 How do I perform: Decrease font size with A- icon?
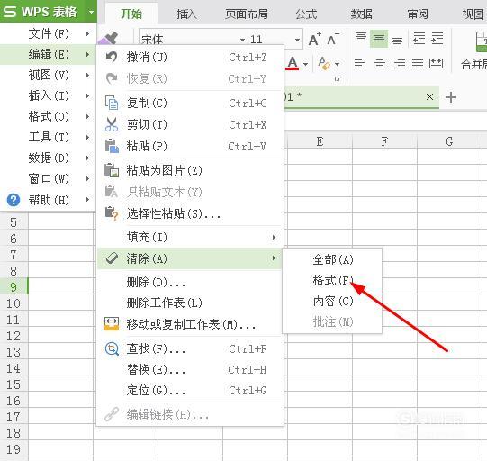[x=333, y=39]
